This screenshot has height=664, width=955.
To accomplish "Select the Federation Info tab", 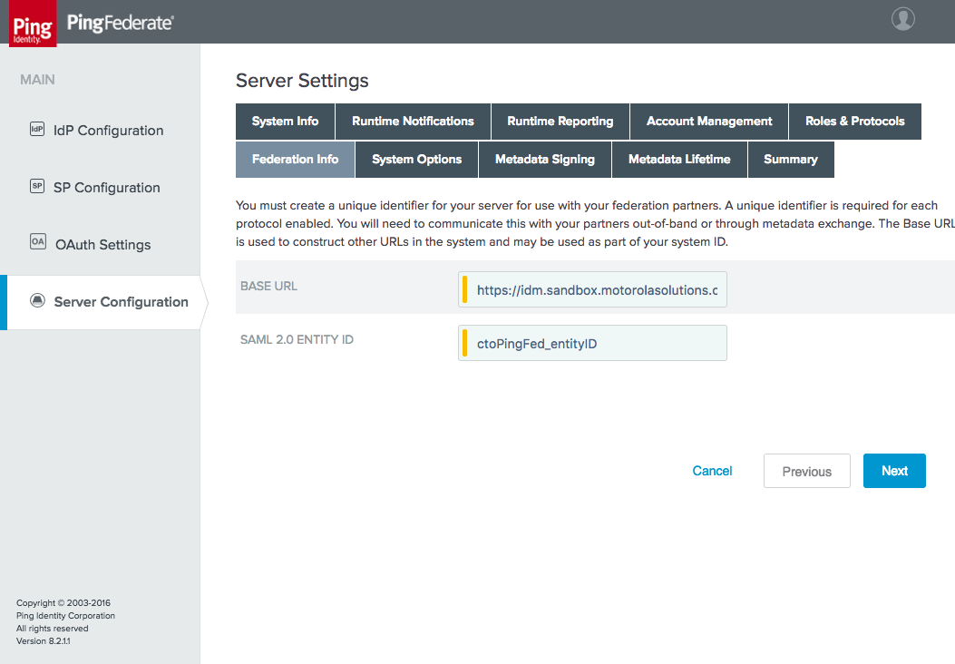I will pyautogui.click(x=295, y=159).
